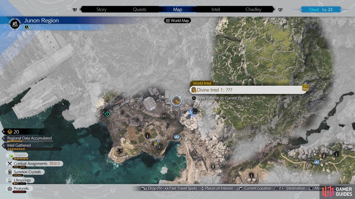Toggle the Towers filter
355x199 pixels.
17,155
